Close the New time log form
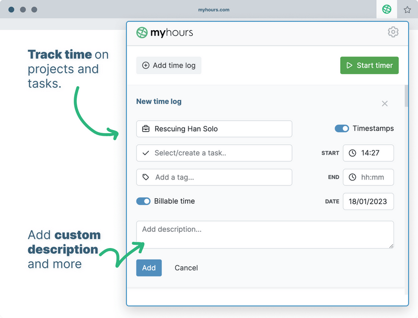The height and width of the screenshot is (318, 418). 385,104
